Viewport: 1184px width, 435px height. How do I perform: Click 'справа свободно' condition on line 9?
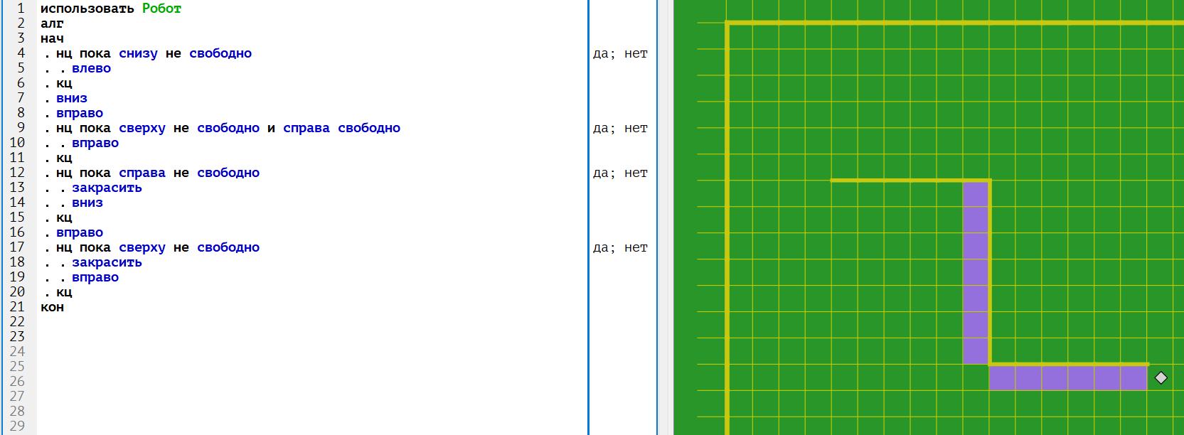[341, 128]
